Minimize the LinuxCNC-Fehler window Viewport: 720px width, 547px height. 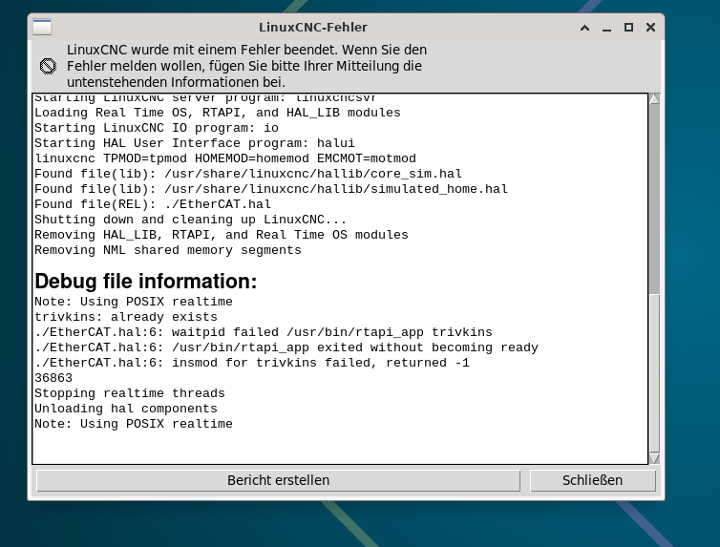[x=607, y=28]
